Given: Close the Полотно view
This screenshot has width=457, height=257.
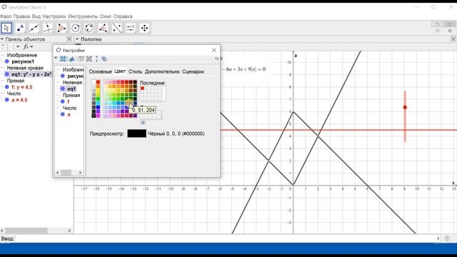Looking at the screenshot, I should tap(453, 39).
